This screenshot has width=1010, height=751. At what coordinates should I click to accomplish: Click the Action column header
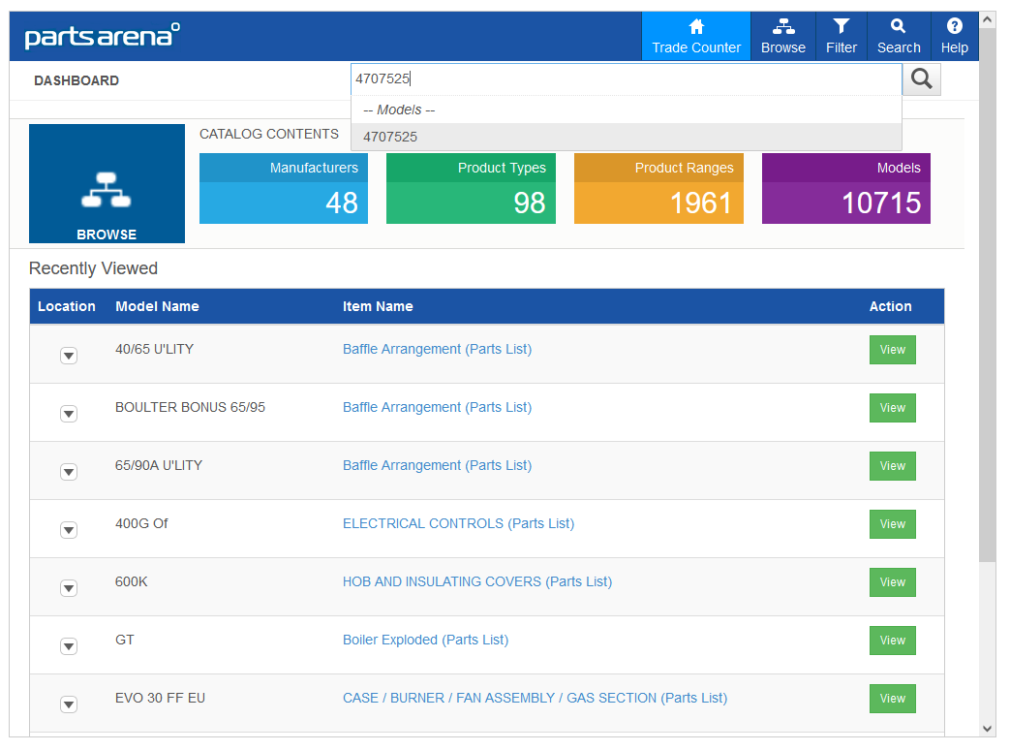pyautogui.click(x=890, y=306)
